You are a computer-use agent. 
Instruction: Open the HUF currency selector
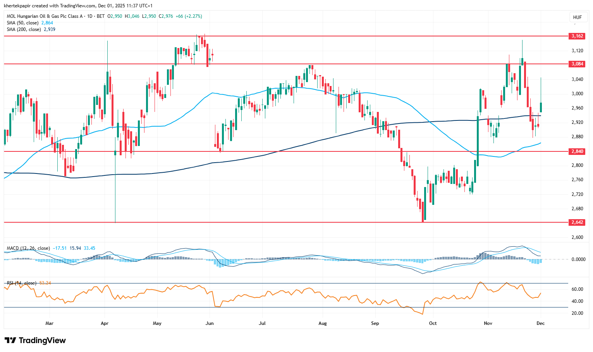point(577,17)
